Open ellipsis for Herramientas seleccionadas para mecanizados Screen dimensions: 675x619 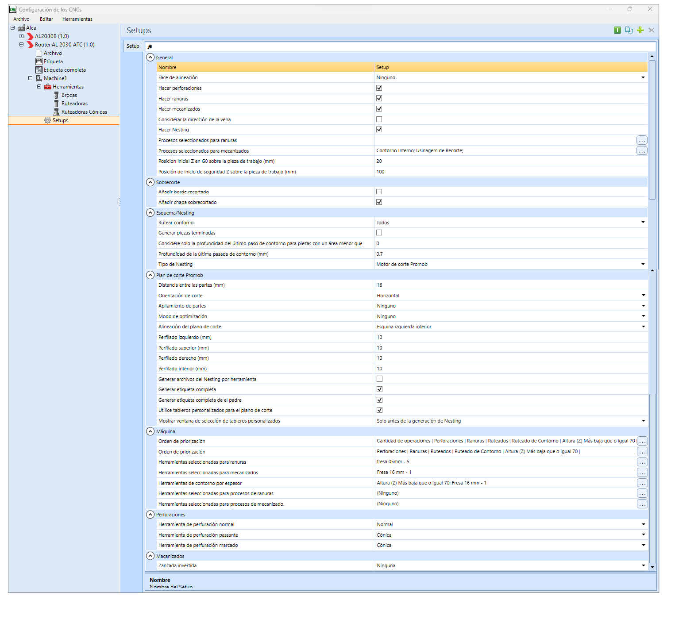(x=642, y=473)
